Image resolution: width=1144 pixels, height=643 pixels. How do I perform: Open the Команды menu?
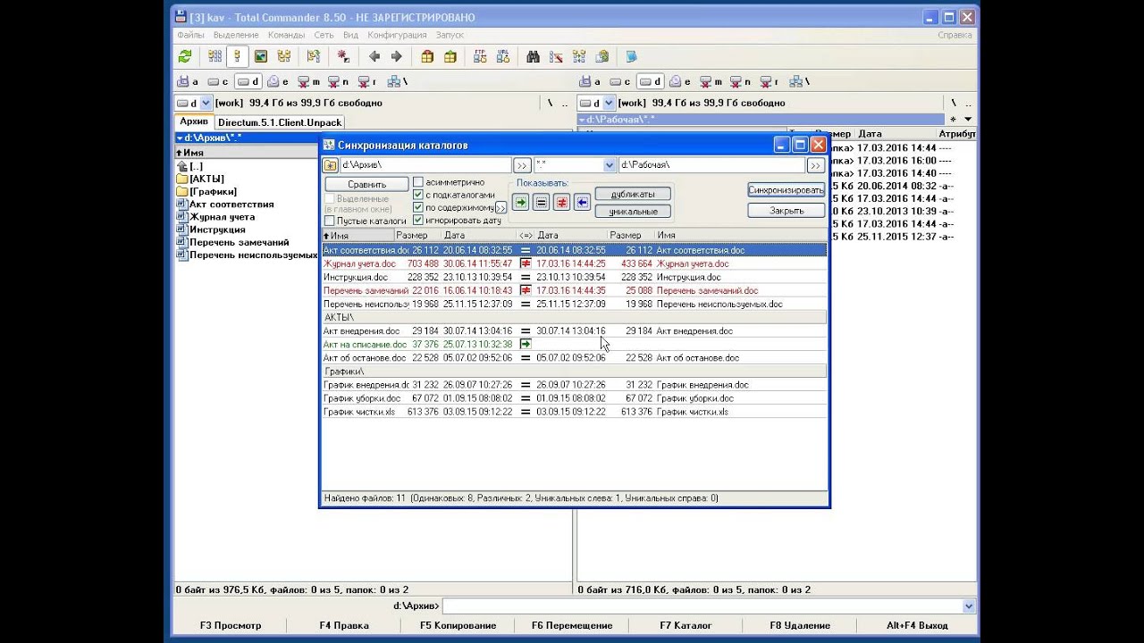286,35
